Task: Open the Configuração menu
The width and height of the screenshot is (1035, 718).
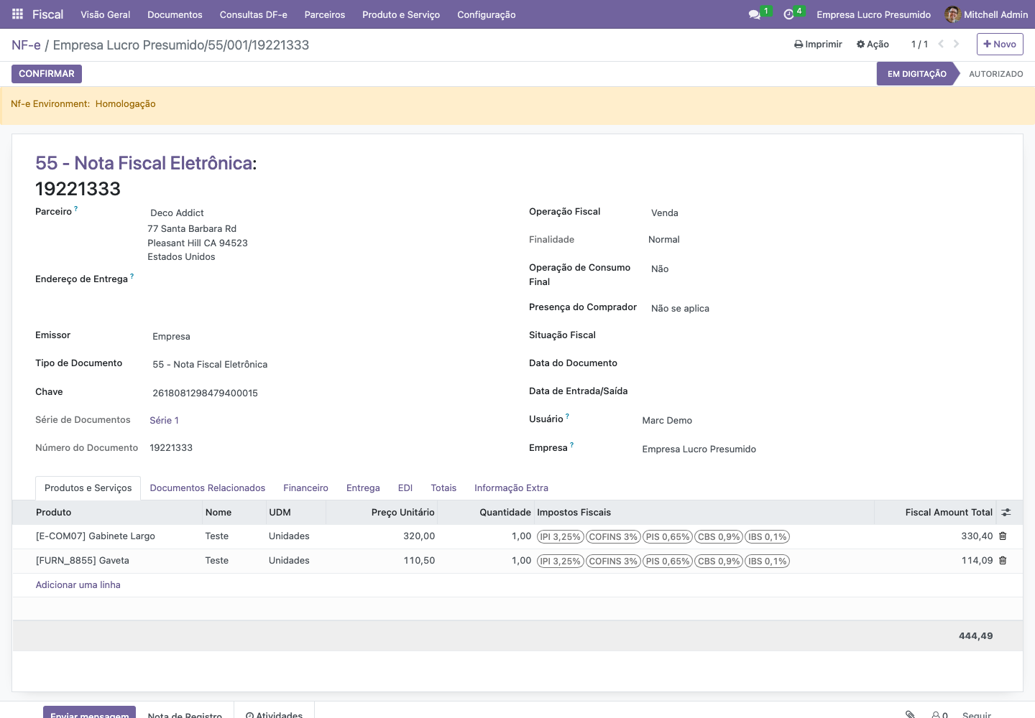Action: [487, 14]
